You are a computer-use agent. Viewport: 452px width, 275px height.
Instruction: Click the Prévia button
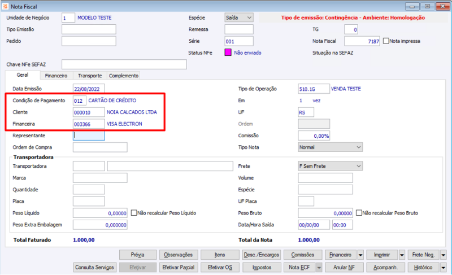pyautogui.click(x=138, y=255)
